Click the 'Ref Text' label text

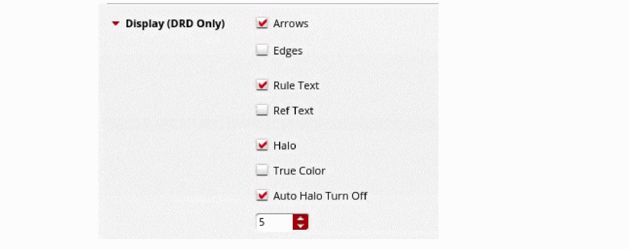pos(293,111)
